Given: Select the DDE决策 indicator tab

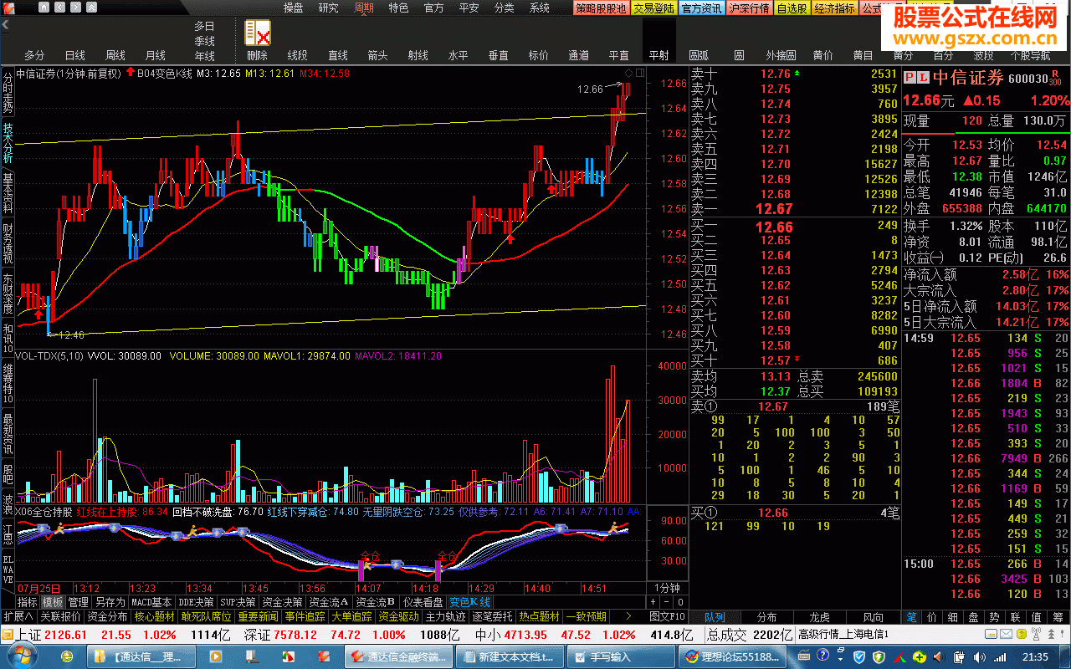Looking at the screenshot, I should pos(197,602).
